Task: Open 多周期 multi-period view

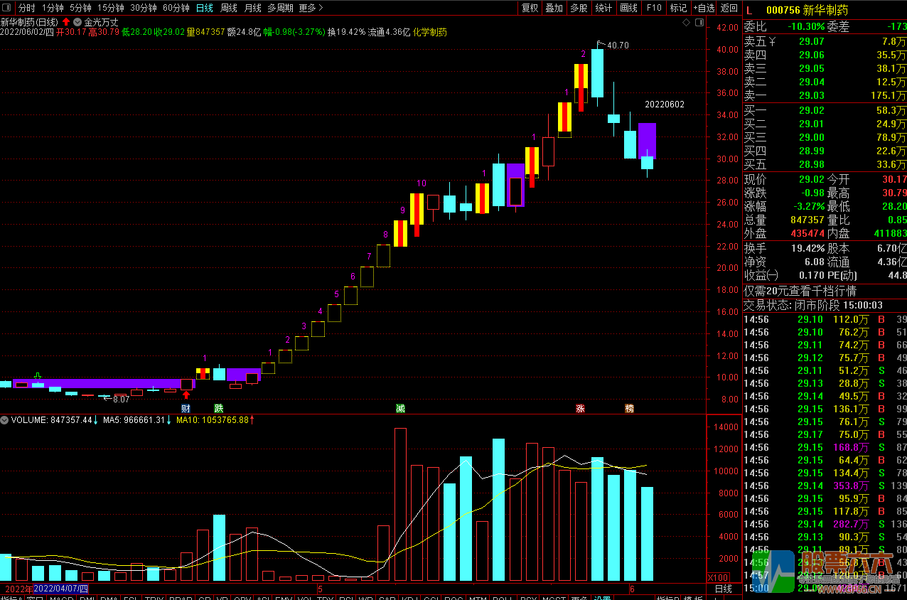Action: pos(280,8)
